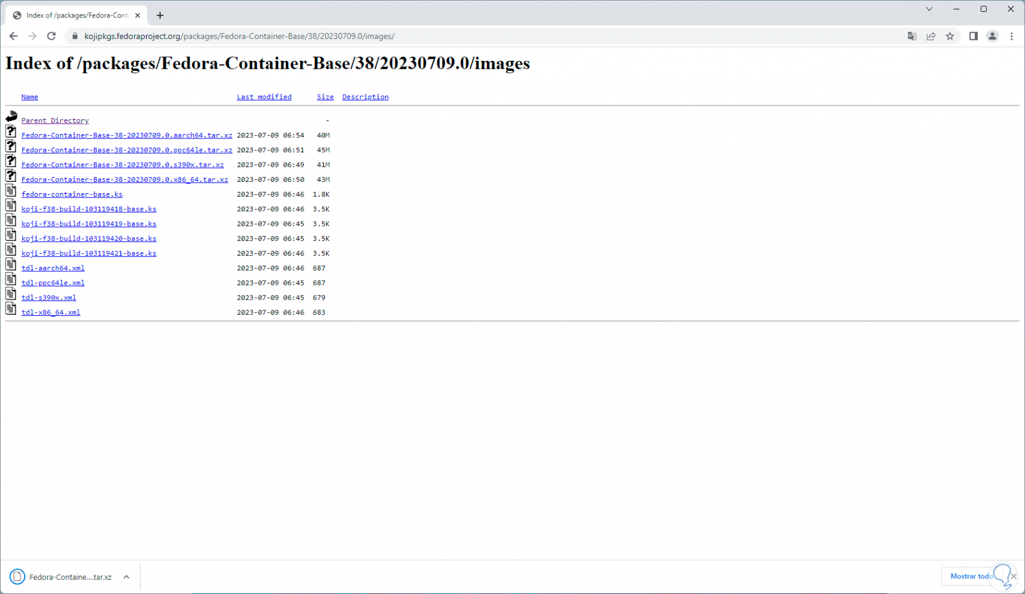Open the tdl-ppc64le.xml file
This screenshot has height=594, width=1025.
(x=53, y=283)
